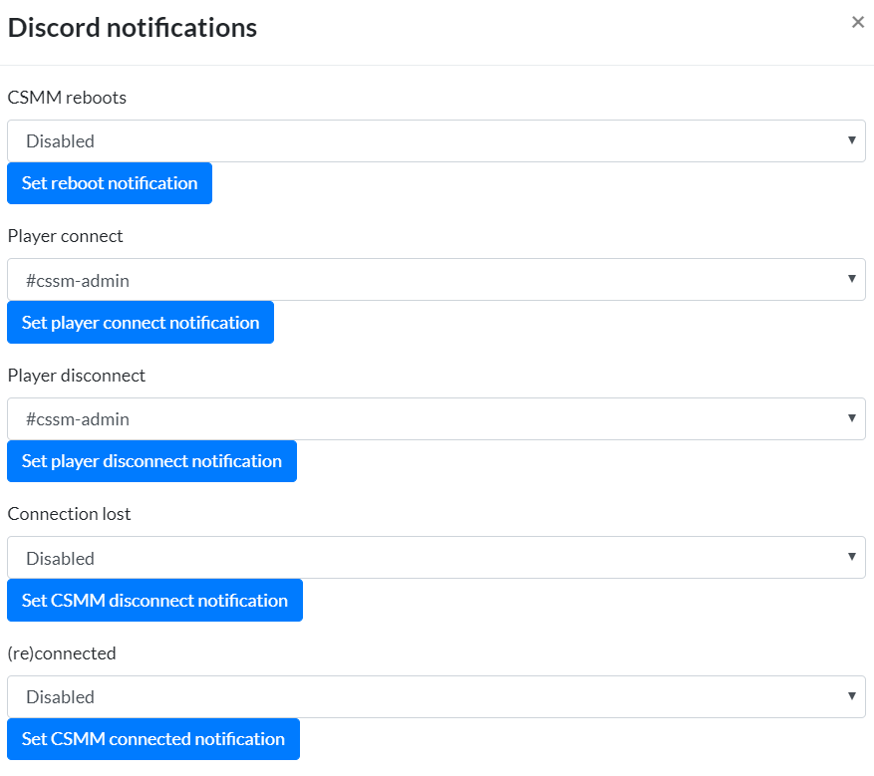
Task: Click the Player connect field label
Action: pos(65,236)
